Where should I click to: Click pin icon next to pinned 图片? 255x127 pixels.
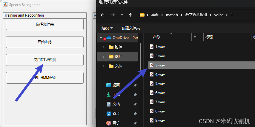point(135,114)
